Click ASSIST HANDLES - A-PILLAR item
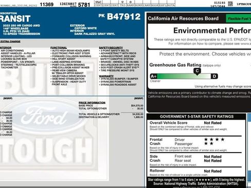 point(18,53)
